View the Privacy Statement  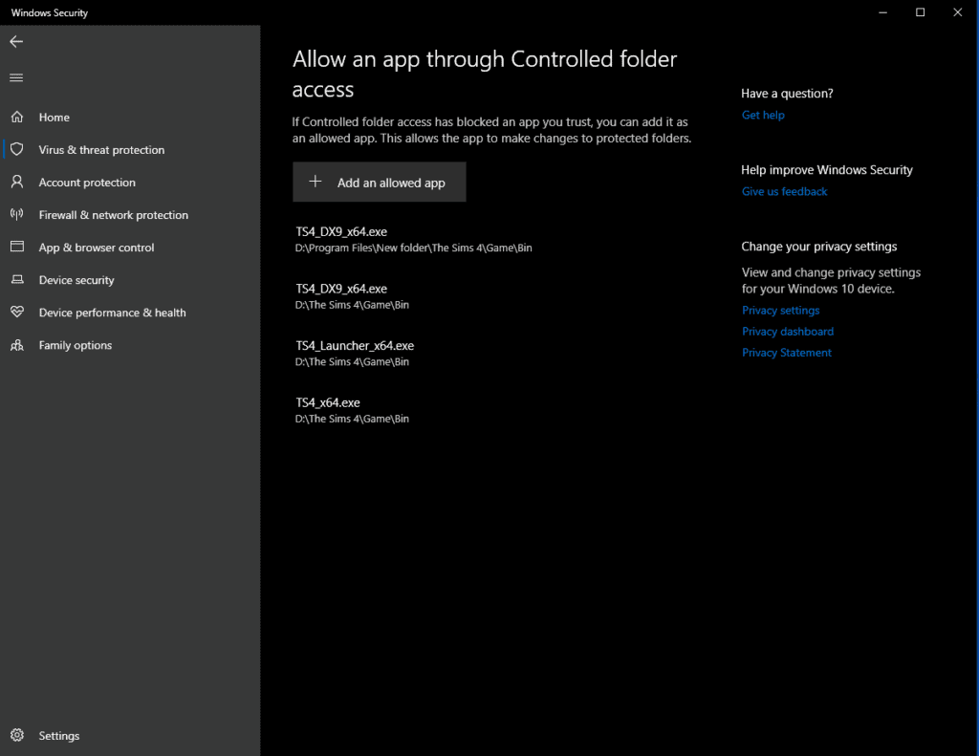786,352
